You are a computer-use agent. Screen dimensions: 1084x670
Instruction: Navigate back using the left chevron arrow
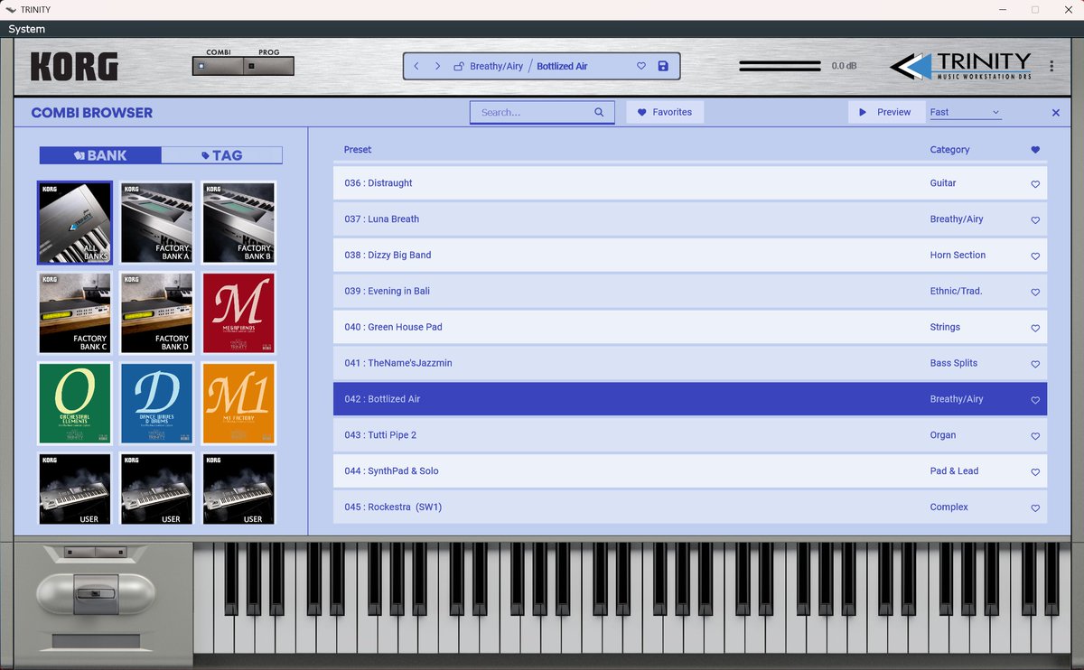416,66
